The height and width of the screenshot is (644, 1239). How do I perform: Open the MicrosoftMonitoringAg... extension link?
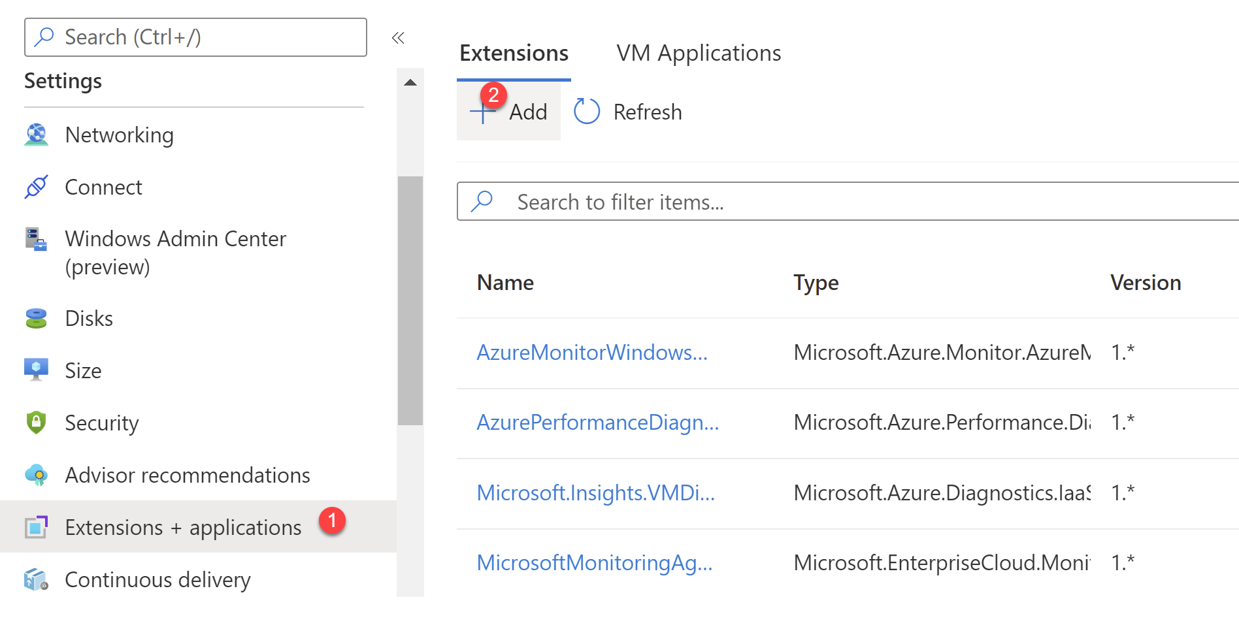tap(595, 562)
